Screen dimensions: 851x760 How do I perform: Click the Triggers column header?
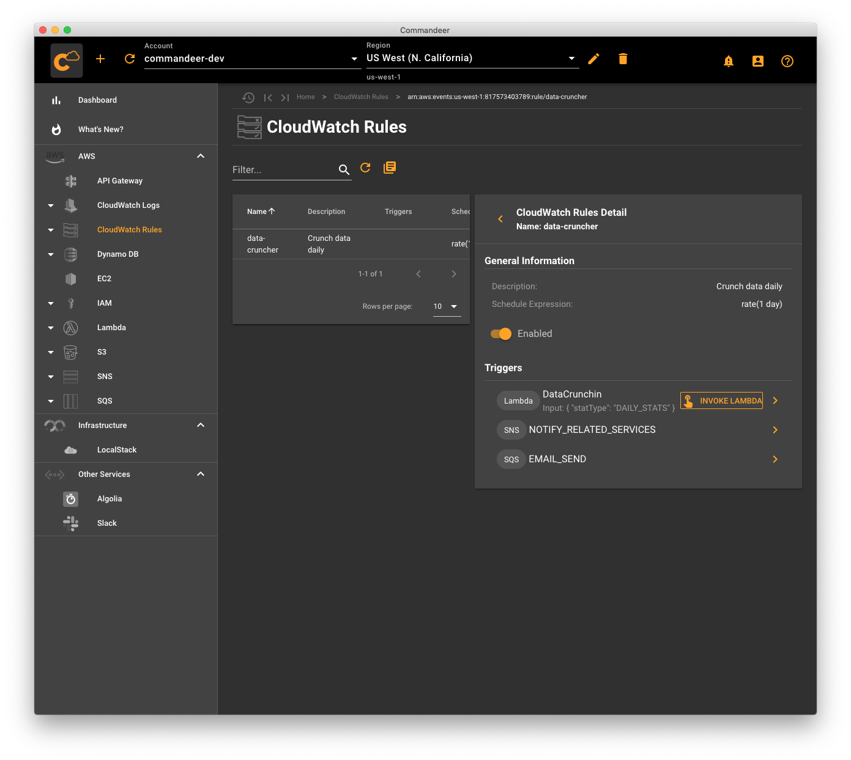(x=398, y=212)
